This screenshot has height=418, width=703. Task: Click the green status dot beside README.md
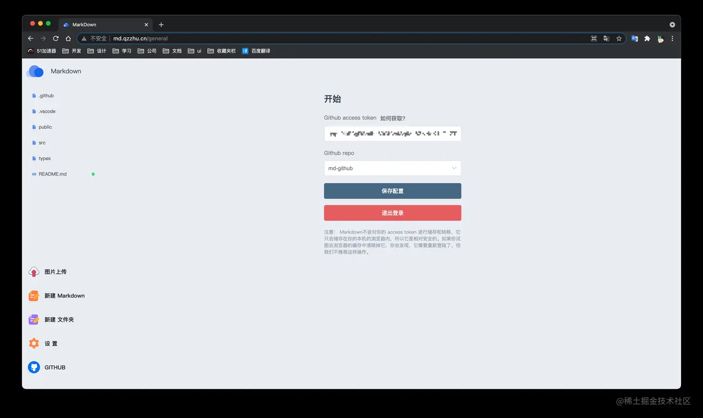coord(93,174)
